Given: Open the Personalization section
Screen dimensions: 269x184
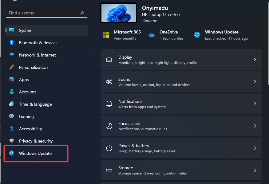Looking at the screenshot, I should click(x=47, y=67).
